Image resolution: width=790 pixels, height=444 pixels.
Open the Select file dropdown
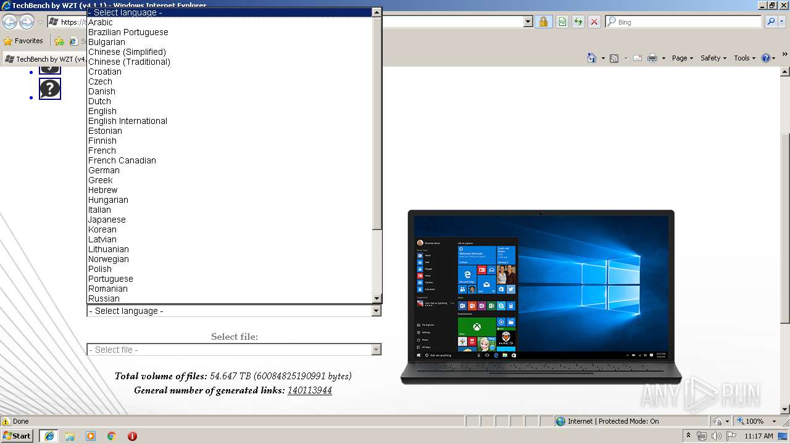[234, 350]
